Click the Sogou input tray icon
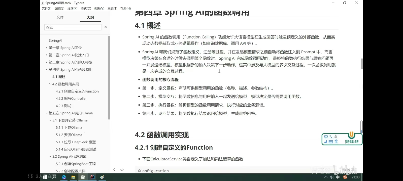The width and height of the screenshot is (403, 181). [x=345, y=177]
